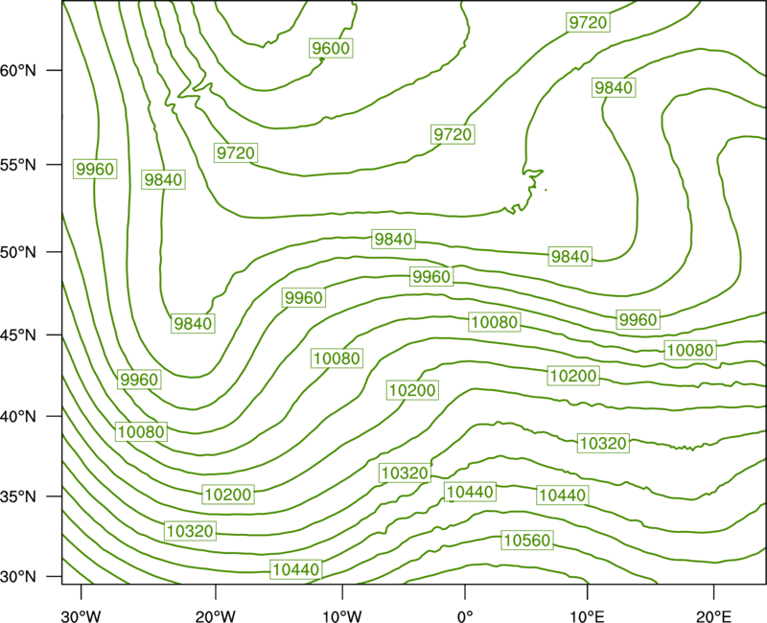
Task: Pick the easternmost 9960 contour label
Action: (638, 319)
